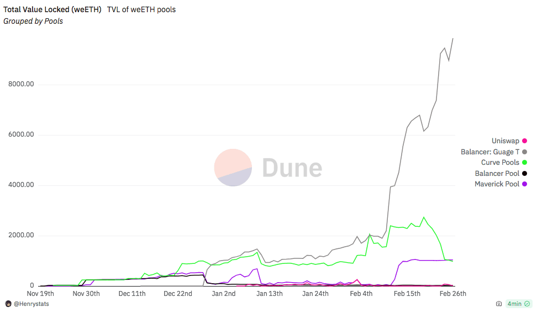Click the Feb 26th x-axis label
Screen dimensions: 537x312
[452, 294]
